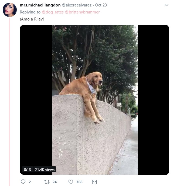Image resolution: width=173 pixels, height=186 pixels.
Task: Open the @dog_rates mention link
Action: tap(53, 12)
